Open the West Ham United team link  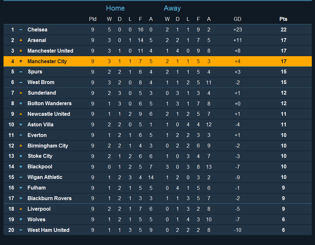(48, 230)
